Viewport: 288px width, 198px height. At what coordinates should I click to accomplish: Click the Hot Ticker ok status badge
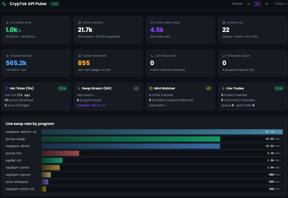click(x=62, y=88)
